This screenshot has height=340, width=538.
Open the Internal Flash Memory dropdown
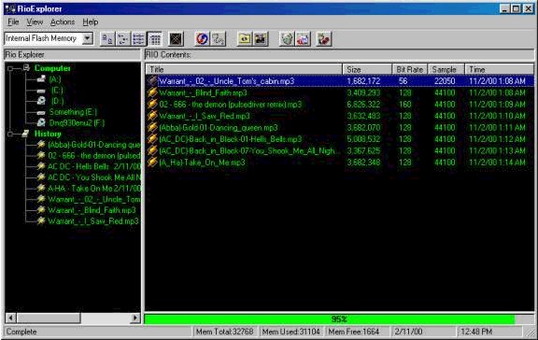(88, 38)
